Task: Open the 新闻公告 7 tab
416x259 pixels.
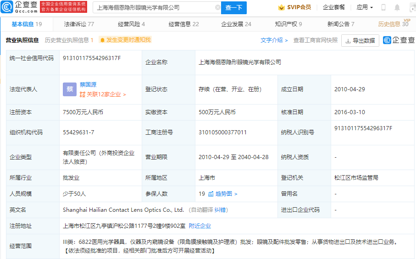Action: coord(341,24)
